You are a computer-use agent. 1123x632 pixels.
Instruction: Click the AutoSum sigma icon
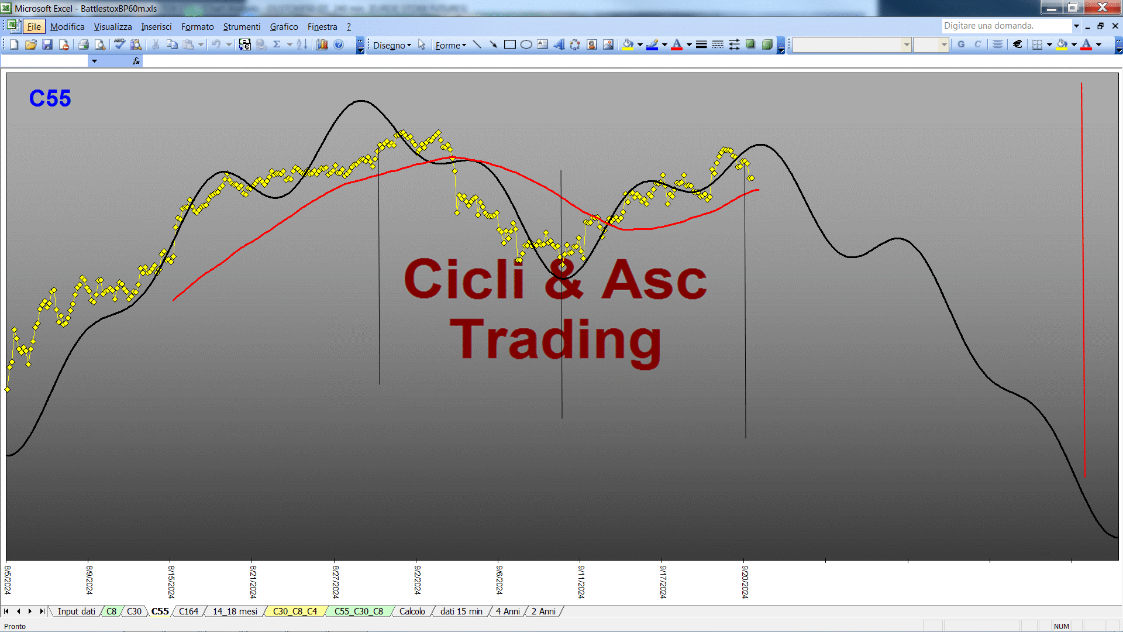[277, 44]
